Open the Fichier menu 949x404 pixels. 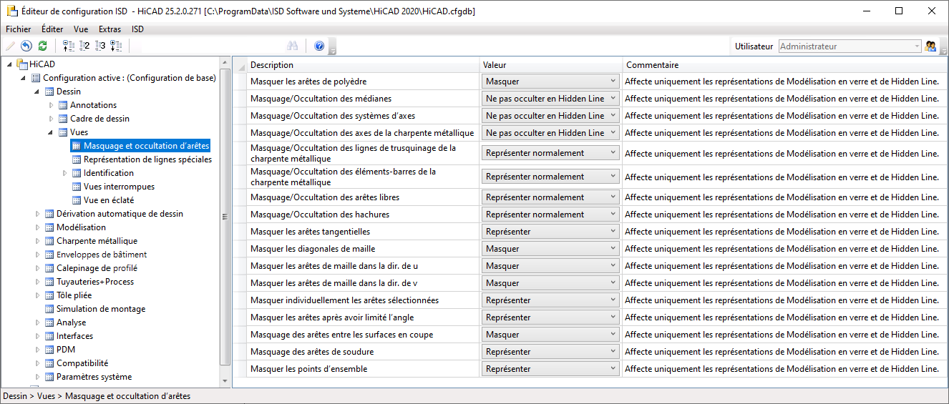click(19, 29)
